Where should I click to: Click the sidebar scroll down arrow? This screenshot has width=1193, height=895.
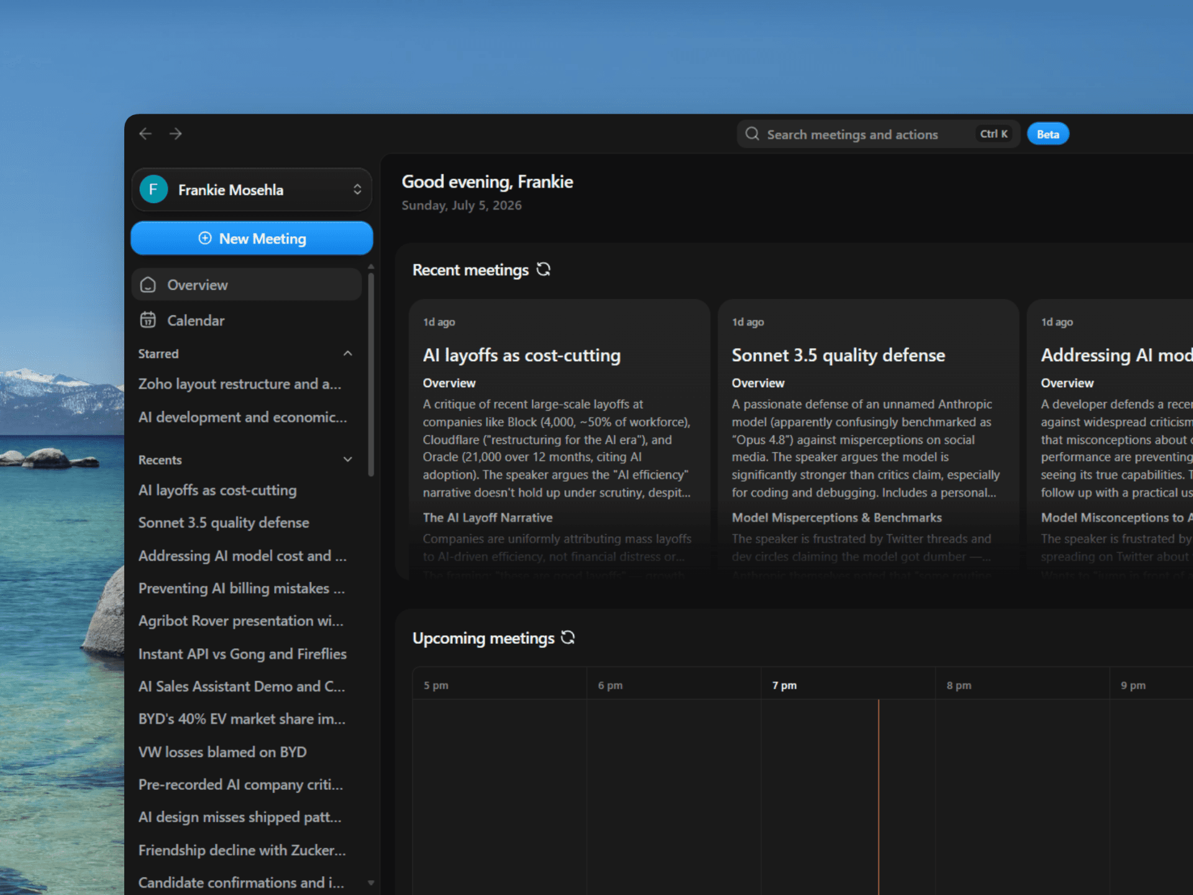coord(371,883)
